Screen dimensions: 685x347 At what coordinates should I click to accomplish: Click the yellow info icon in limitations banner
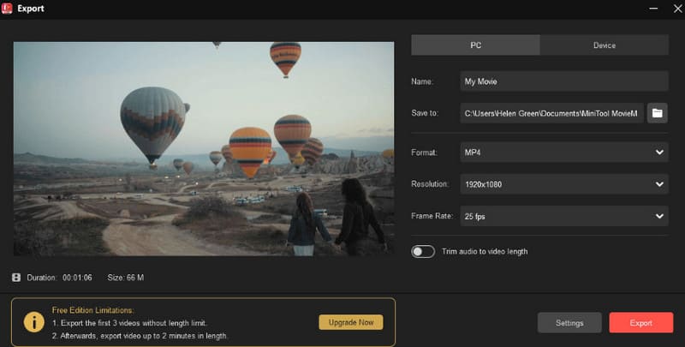33,322
